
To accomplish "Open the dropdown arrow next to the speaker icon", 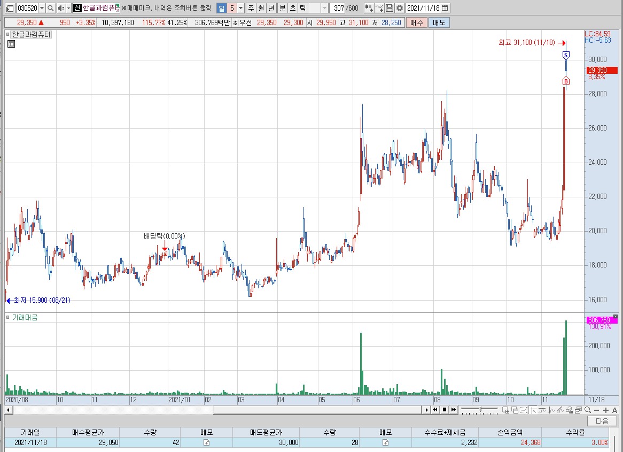I will 68,8.
